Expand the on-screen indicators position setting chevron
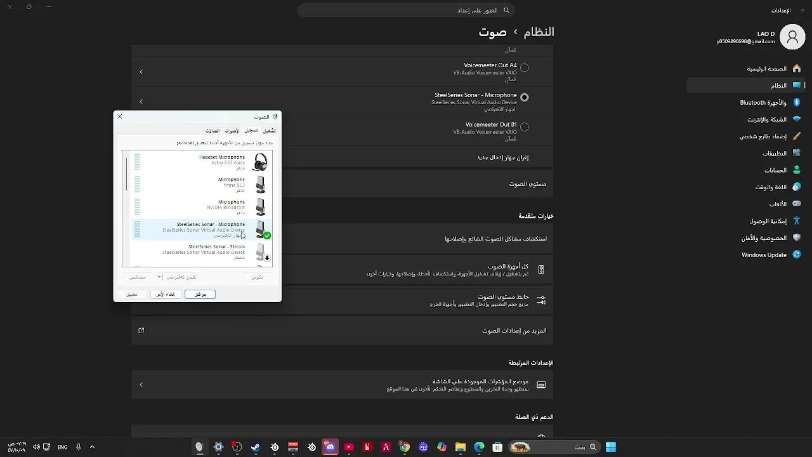This screenshot has width=812, height=457. 141,385
